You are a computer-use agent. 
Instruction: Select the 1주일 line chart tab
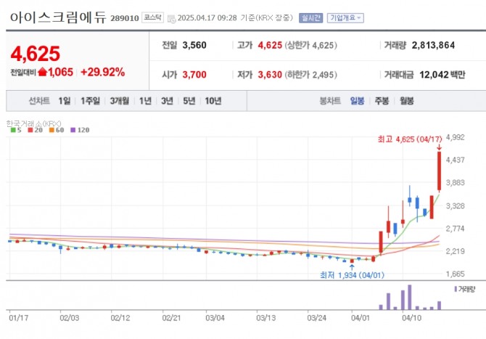tap(90, 101)
